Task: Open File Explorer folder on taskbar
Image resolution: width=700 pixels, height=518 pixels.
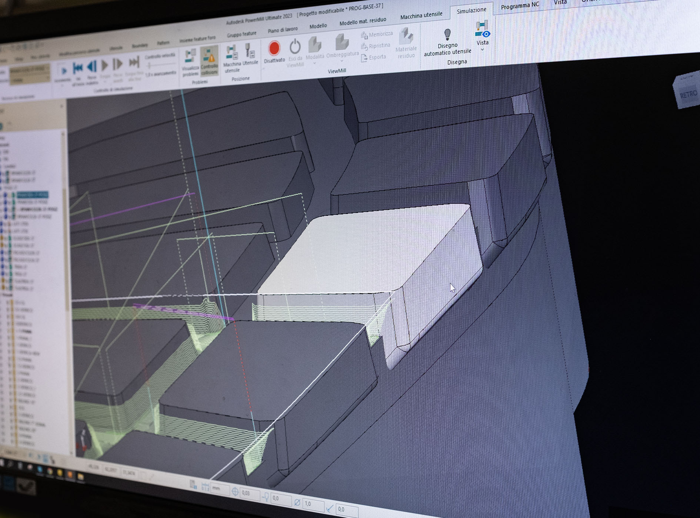Action: 80,477
